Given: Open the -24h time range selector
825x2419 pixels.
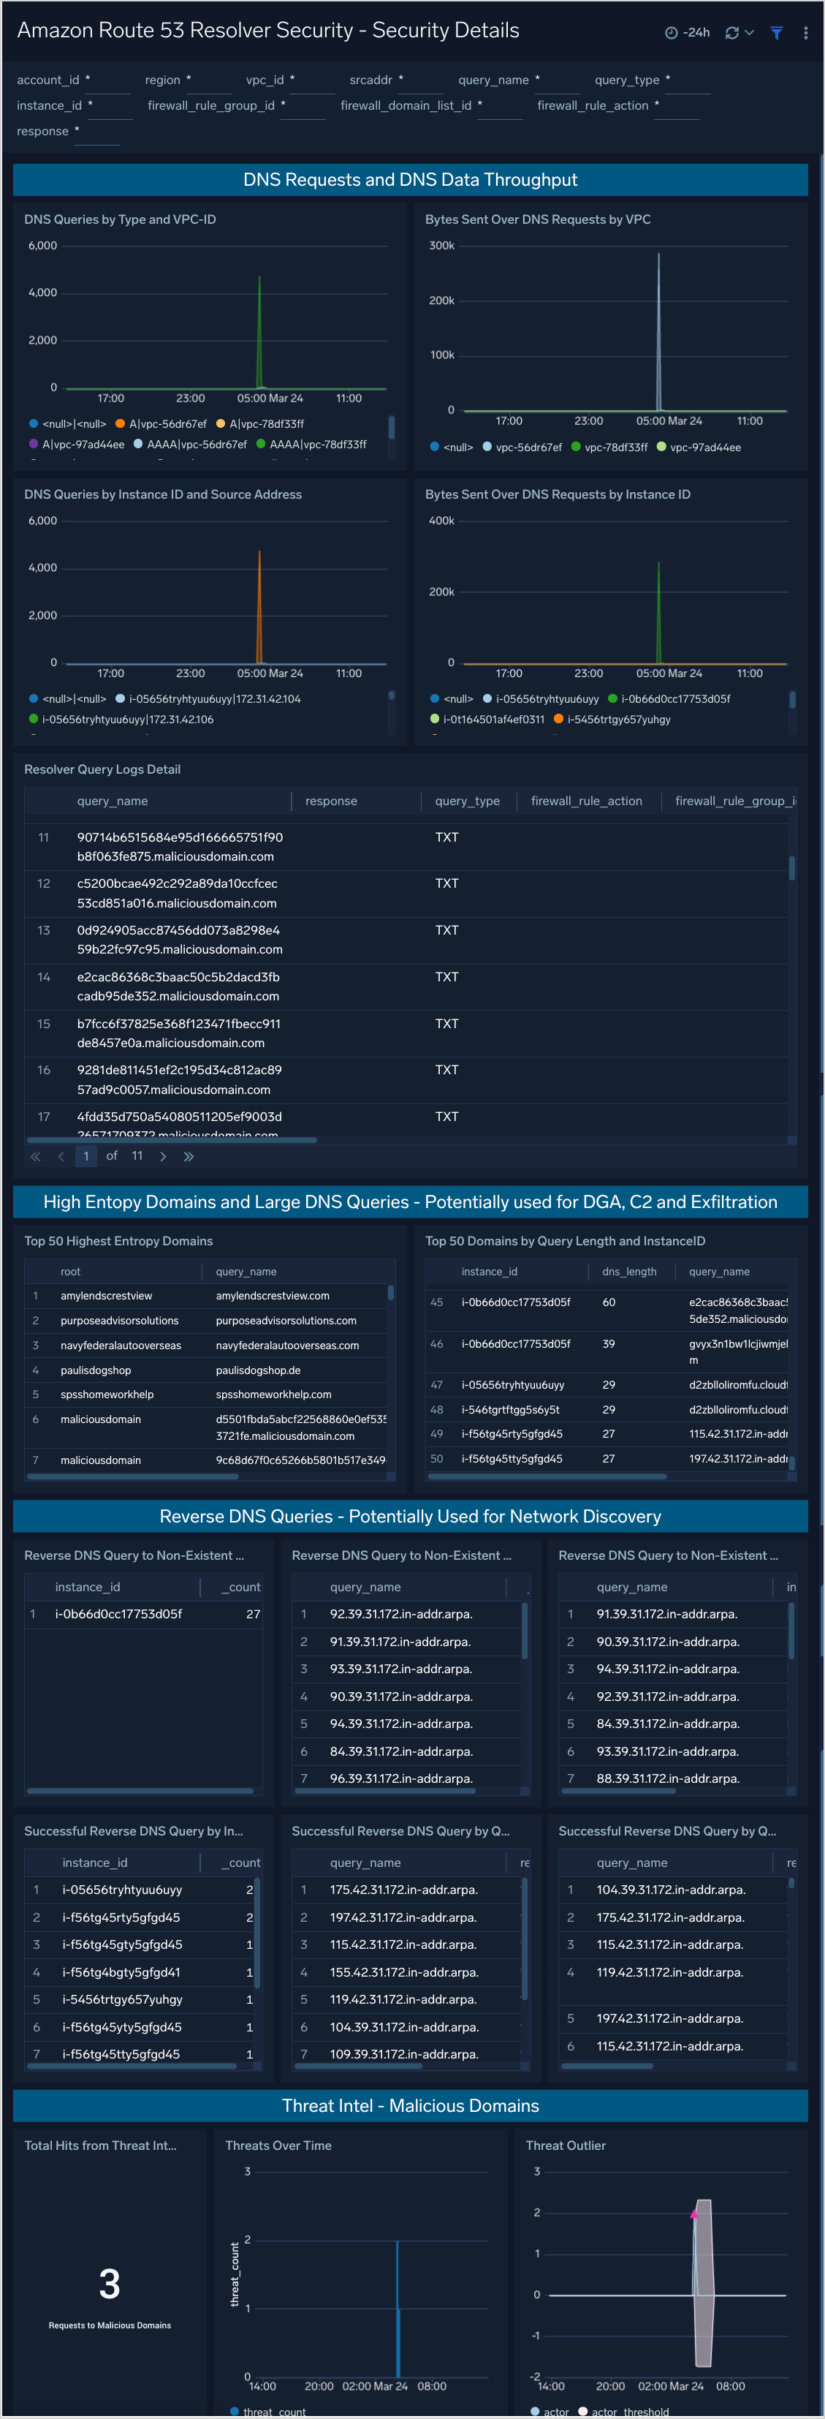Looking at the screenshot, I should click(696, 33).
